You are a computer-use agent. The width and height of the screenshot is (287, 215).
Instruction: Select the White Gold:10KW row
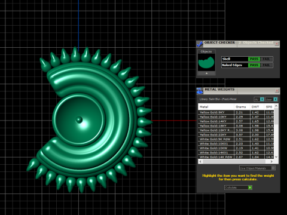[236, 148]
